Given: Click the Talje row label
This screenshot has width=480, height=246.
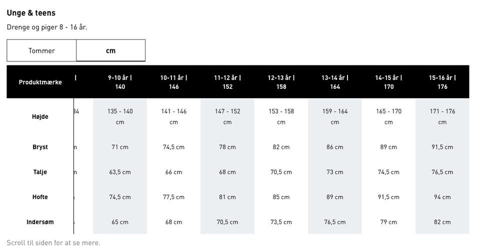Looking at the screenshot, I should (40, 172).
